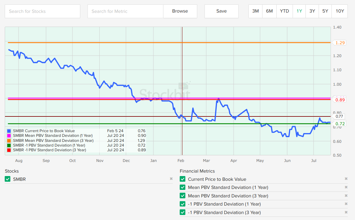Image resolution: width=355 pixels, height=220 pixels.
Task: Click the orange 1.29 axis value label
Action: coord(340,43)
